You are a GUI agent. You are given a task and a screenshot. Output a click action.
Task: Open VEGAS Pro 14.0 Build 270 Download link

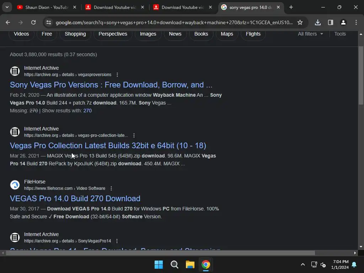click(x=75, y=198)
